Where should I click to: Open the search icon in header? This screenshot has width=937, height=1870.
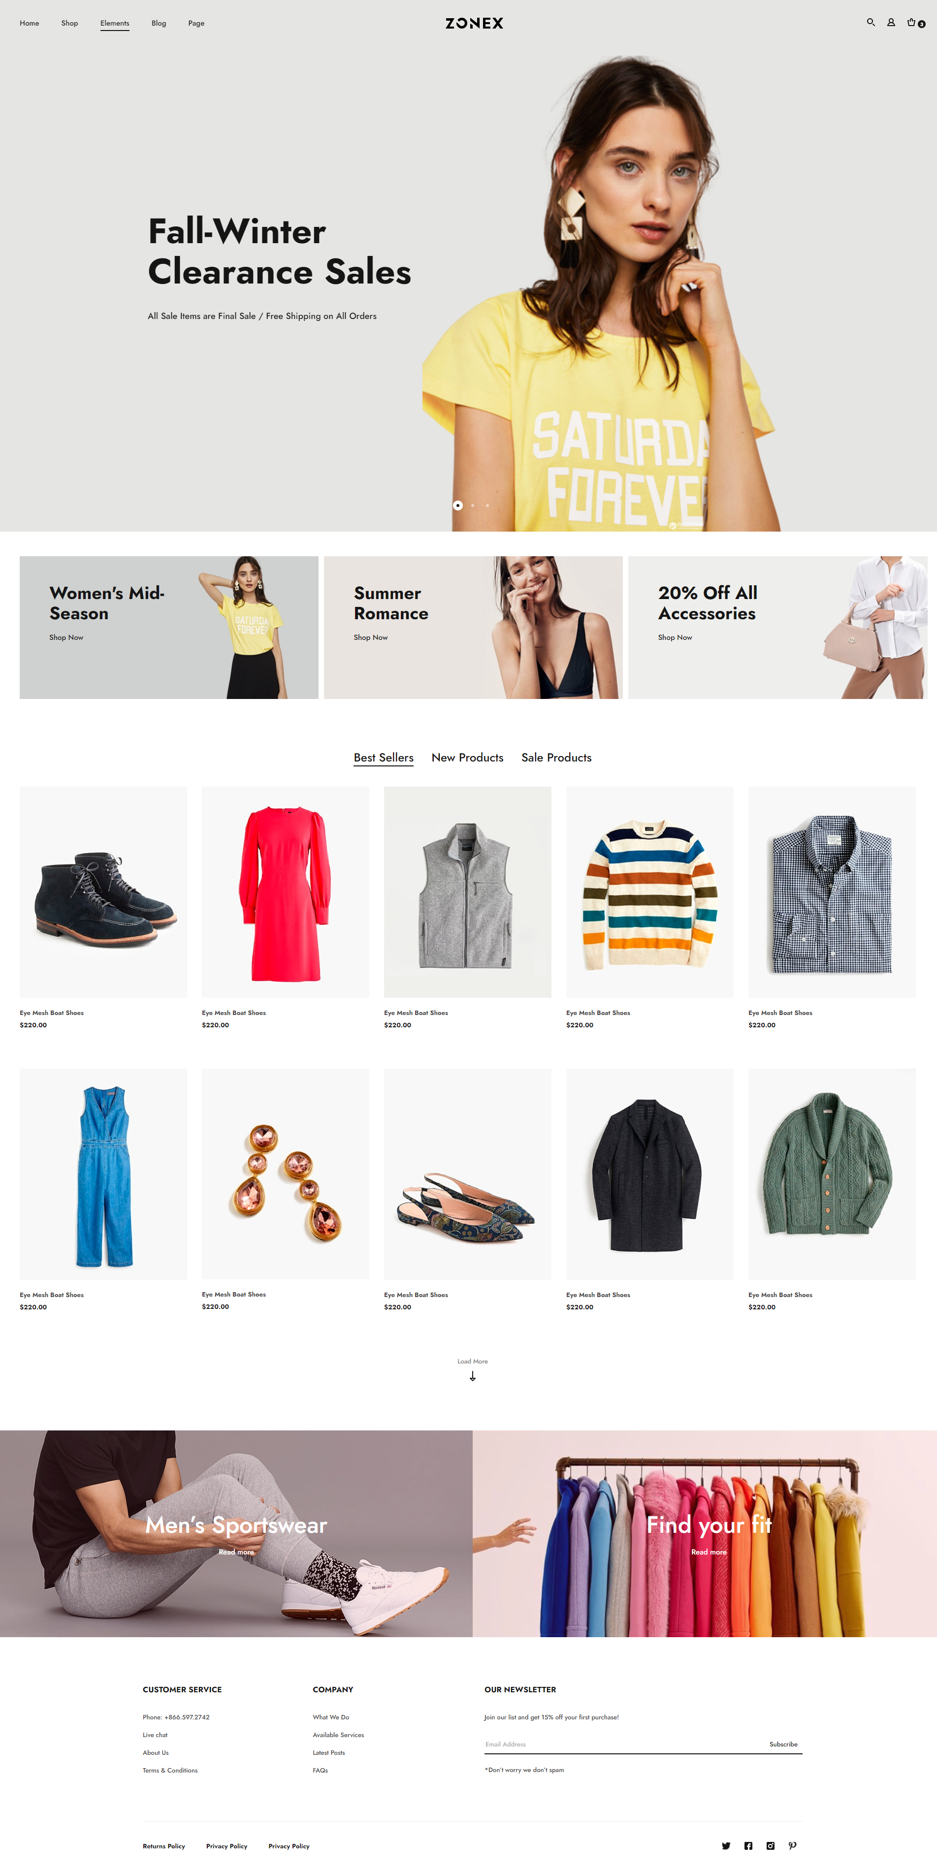[870, 23]
